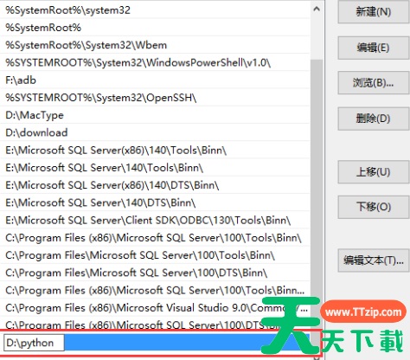Screen dimensions: 410x360
Task: Select the System32\OpenSSH\ path entry
Action: point(155,98)
